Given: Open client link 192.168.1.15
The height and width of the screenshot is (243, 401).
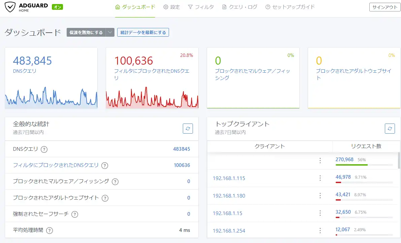Looking at the screenshot, I should point(227,213).
